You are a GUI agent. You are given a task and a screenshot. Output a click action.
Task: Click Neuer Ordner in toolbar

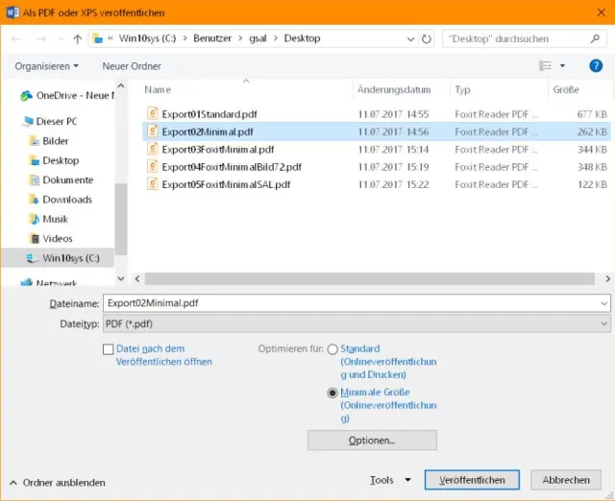(x=132, y=66)
